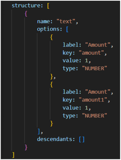
Task: Click the first value number 1
Action: (x=87, y=61)
